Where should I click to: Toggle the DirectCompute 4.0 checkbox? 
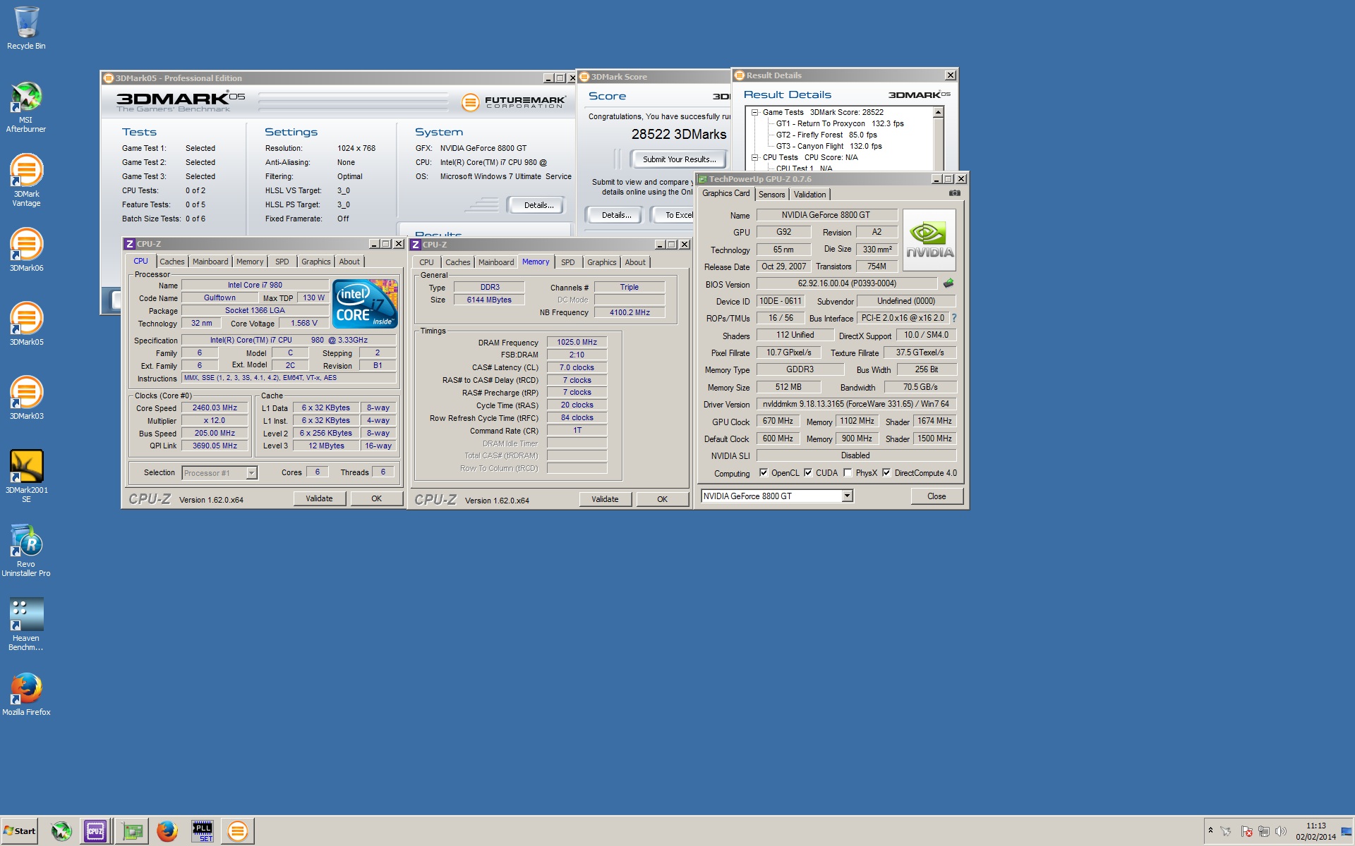[886, 473]
